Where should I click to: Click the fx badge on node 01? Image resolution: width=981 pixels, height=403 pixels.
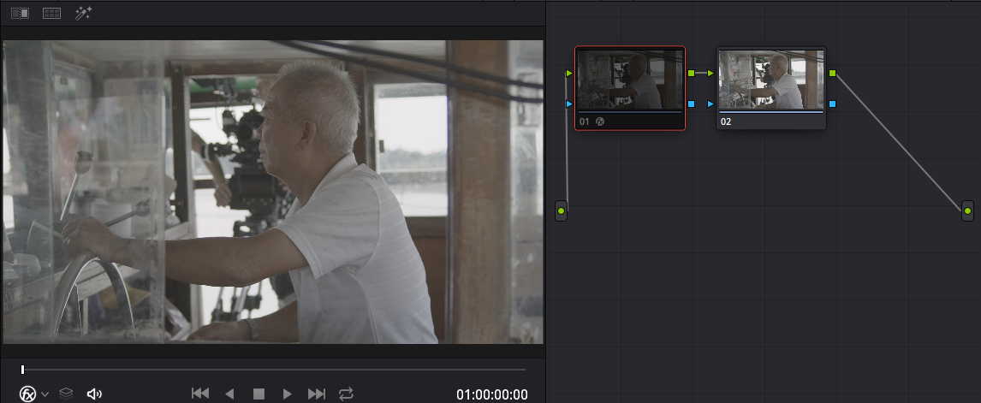[x=600, y=121]
